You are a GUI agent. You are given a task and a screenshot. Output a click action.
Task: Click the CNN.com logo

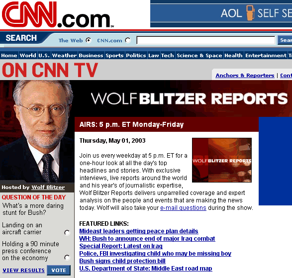coord(57,14)
